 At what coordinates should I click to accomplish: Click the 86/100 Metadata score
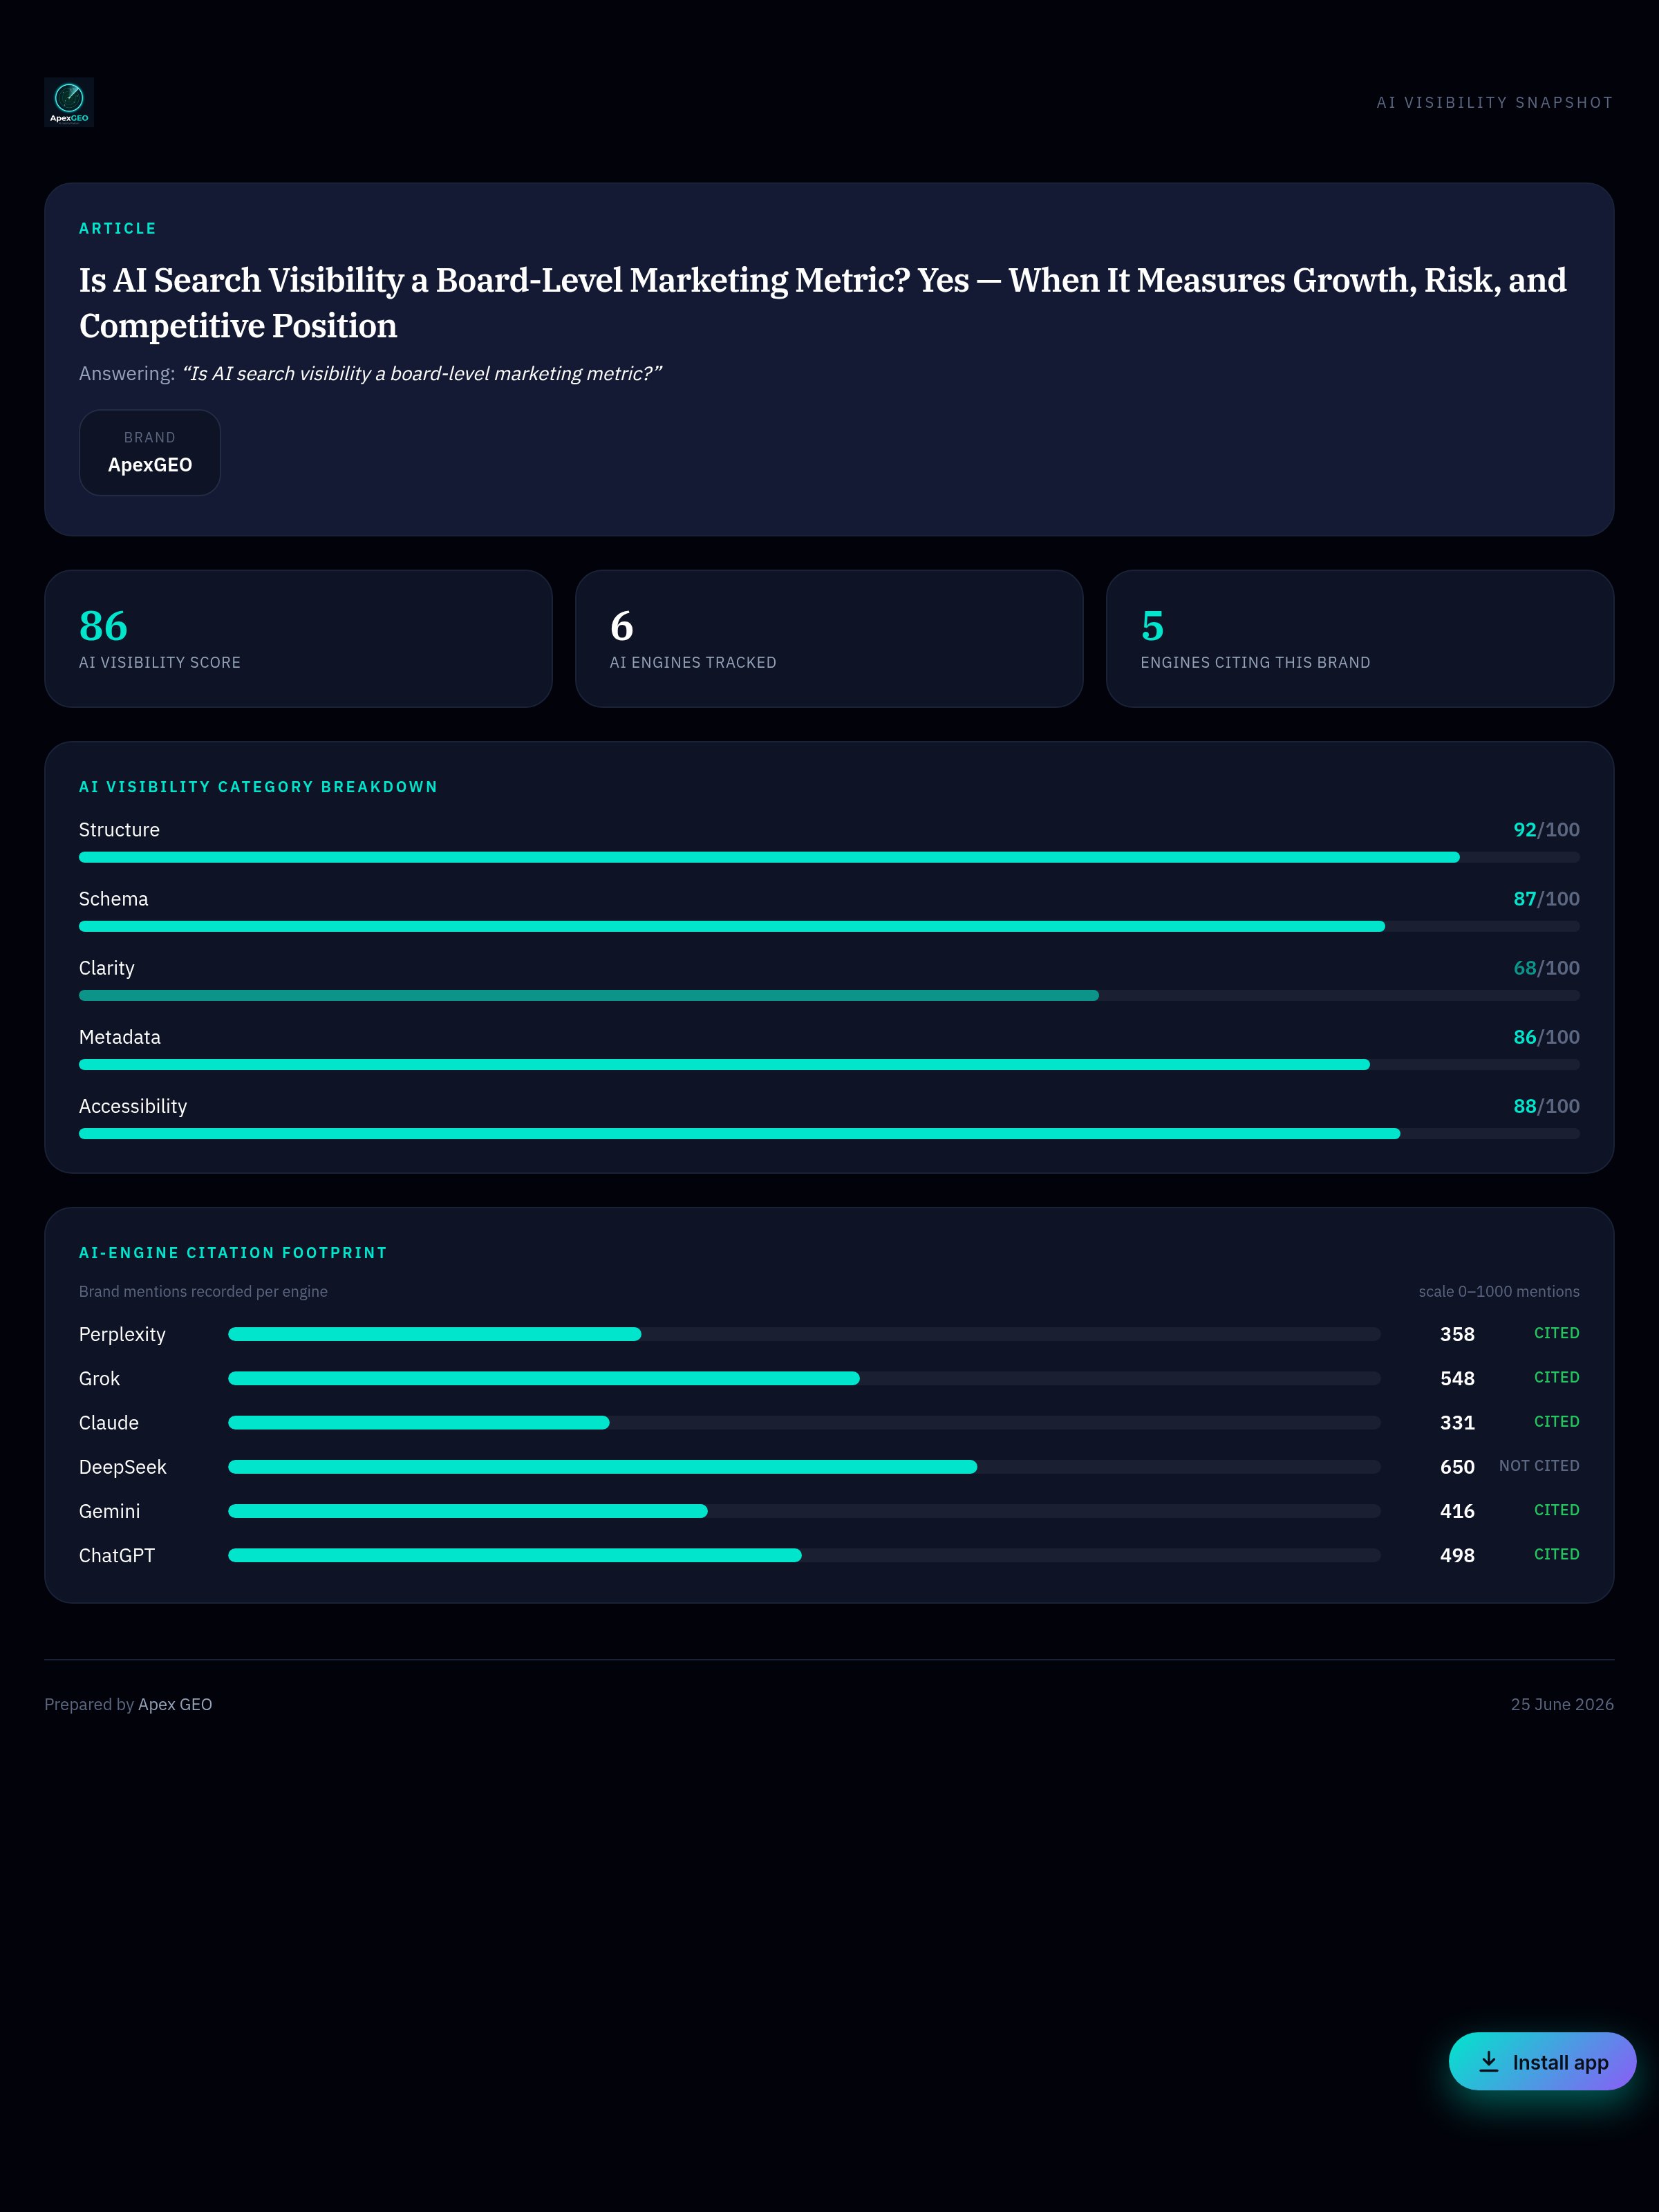[1546, 1037]
